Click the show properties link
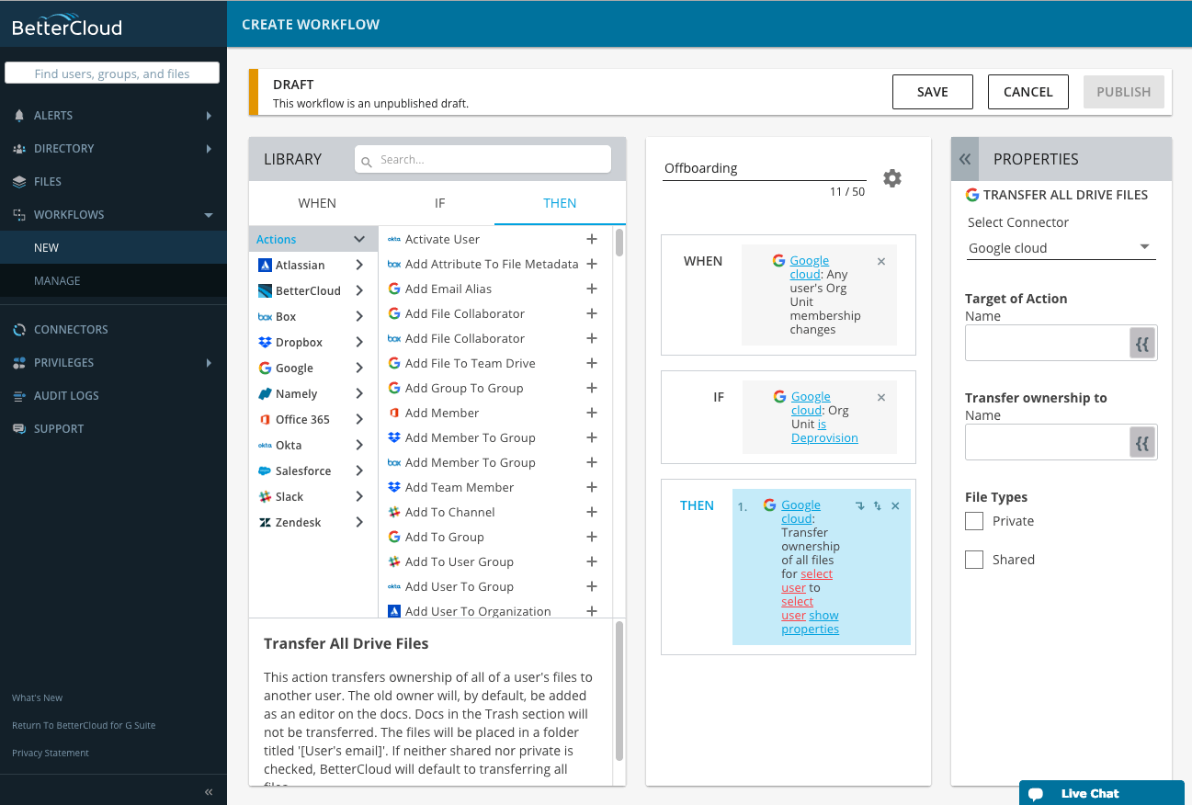The height and width of the screenshot is (805, 1192). point(811,622)
